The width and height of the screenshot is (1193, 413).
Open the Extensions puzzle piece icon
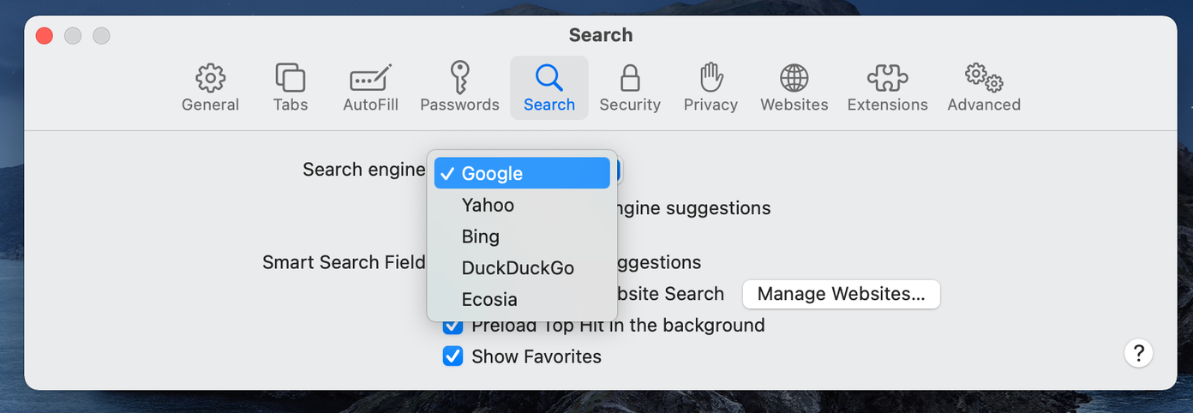point(888,78)
